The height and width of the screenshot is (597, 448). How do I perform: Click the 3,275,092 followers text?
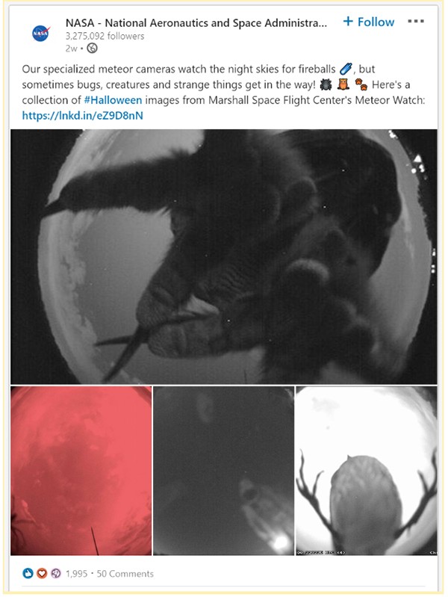click(105, 36)
